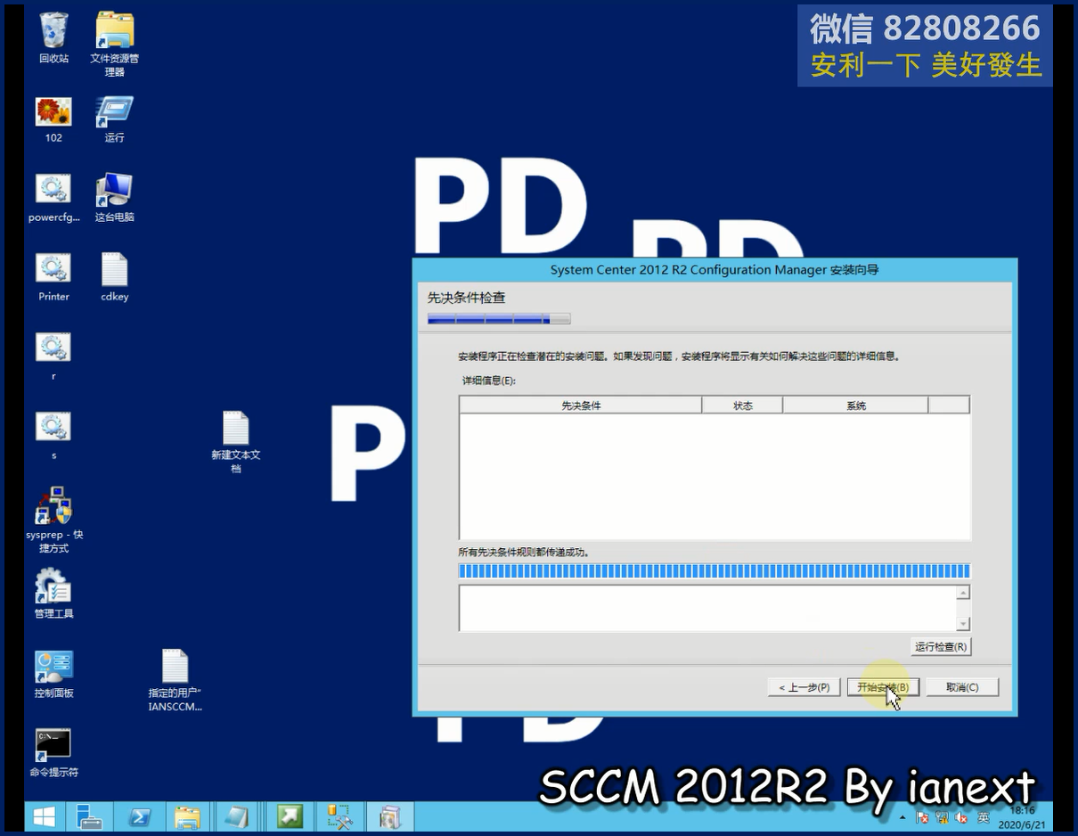Click the description box scroll down arrow
1078x836 pixels.
[962, 624]
